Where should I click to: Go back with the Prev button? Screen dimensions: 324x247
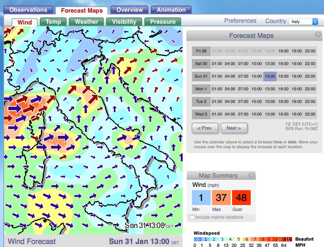coord(205,128)
